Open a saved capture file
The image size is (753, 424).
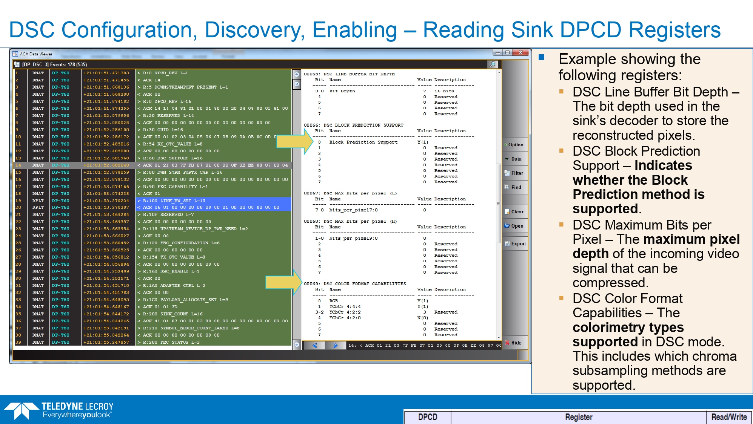click(515, 226)
